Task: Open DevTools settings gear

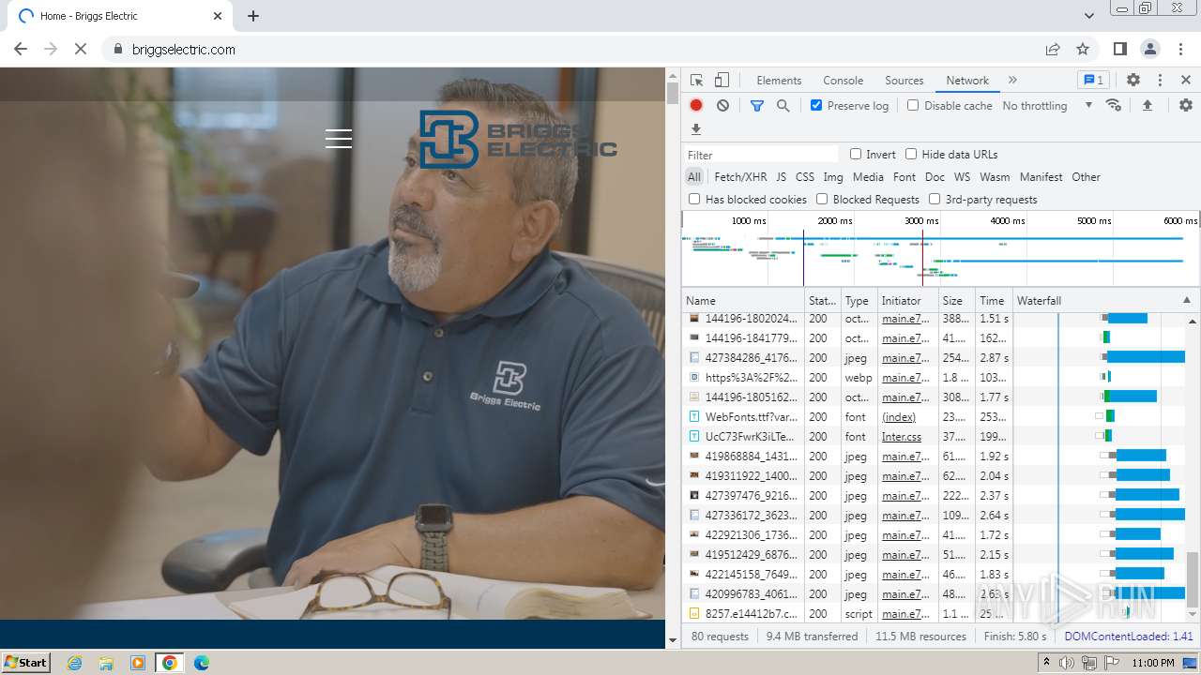Action: click(x=1133, y=81)
